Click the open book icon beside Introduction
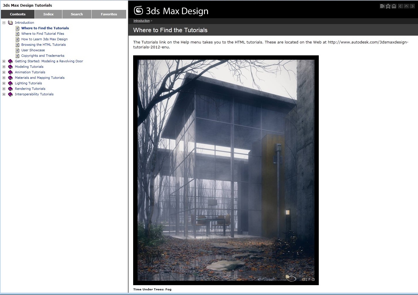Image resolution: width=418 pixels, height=295 pixels. [10, 23]
